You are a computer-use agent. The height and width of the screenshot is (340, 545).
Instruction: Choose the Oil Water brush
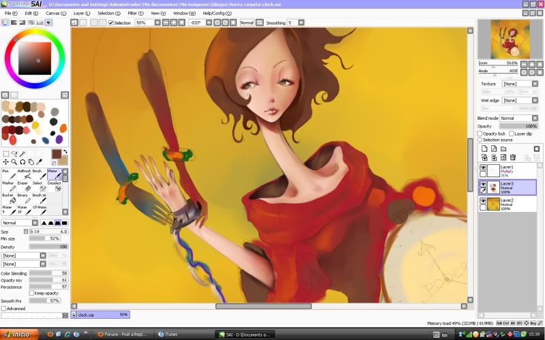[39, 210]
